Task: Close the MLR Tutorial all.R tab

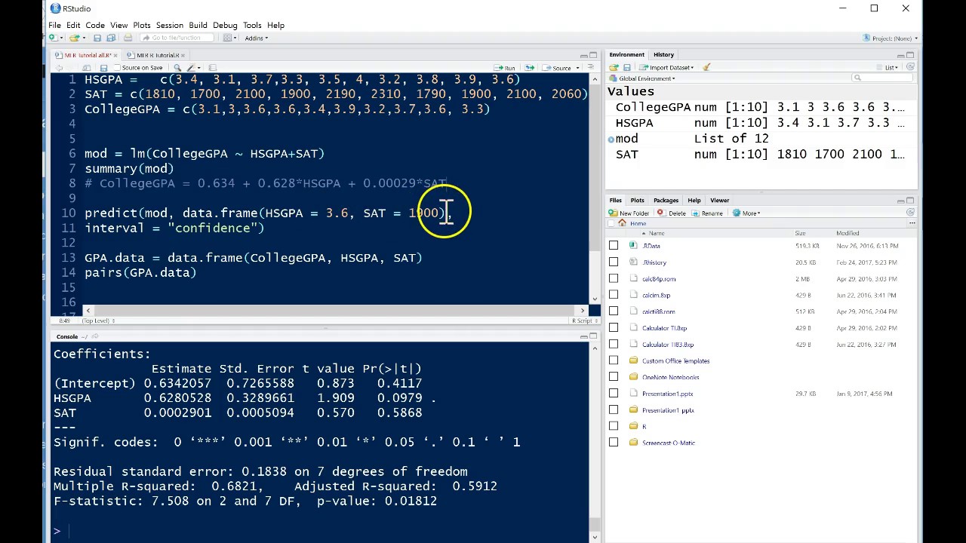Action: point(115,55)
